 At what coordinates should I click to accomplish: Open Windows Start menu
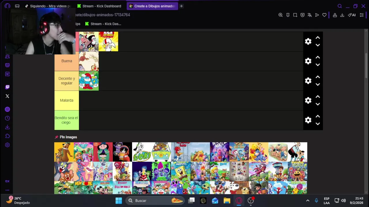pos(119,201)
